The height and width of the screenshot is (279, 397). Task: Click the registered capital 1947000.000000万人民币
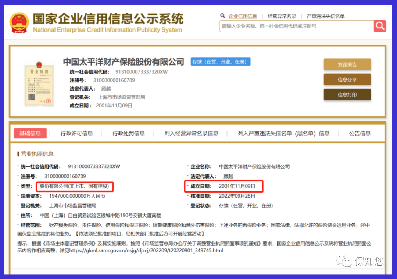pyautogui.click(x=77, y=196)
